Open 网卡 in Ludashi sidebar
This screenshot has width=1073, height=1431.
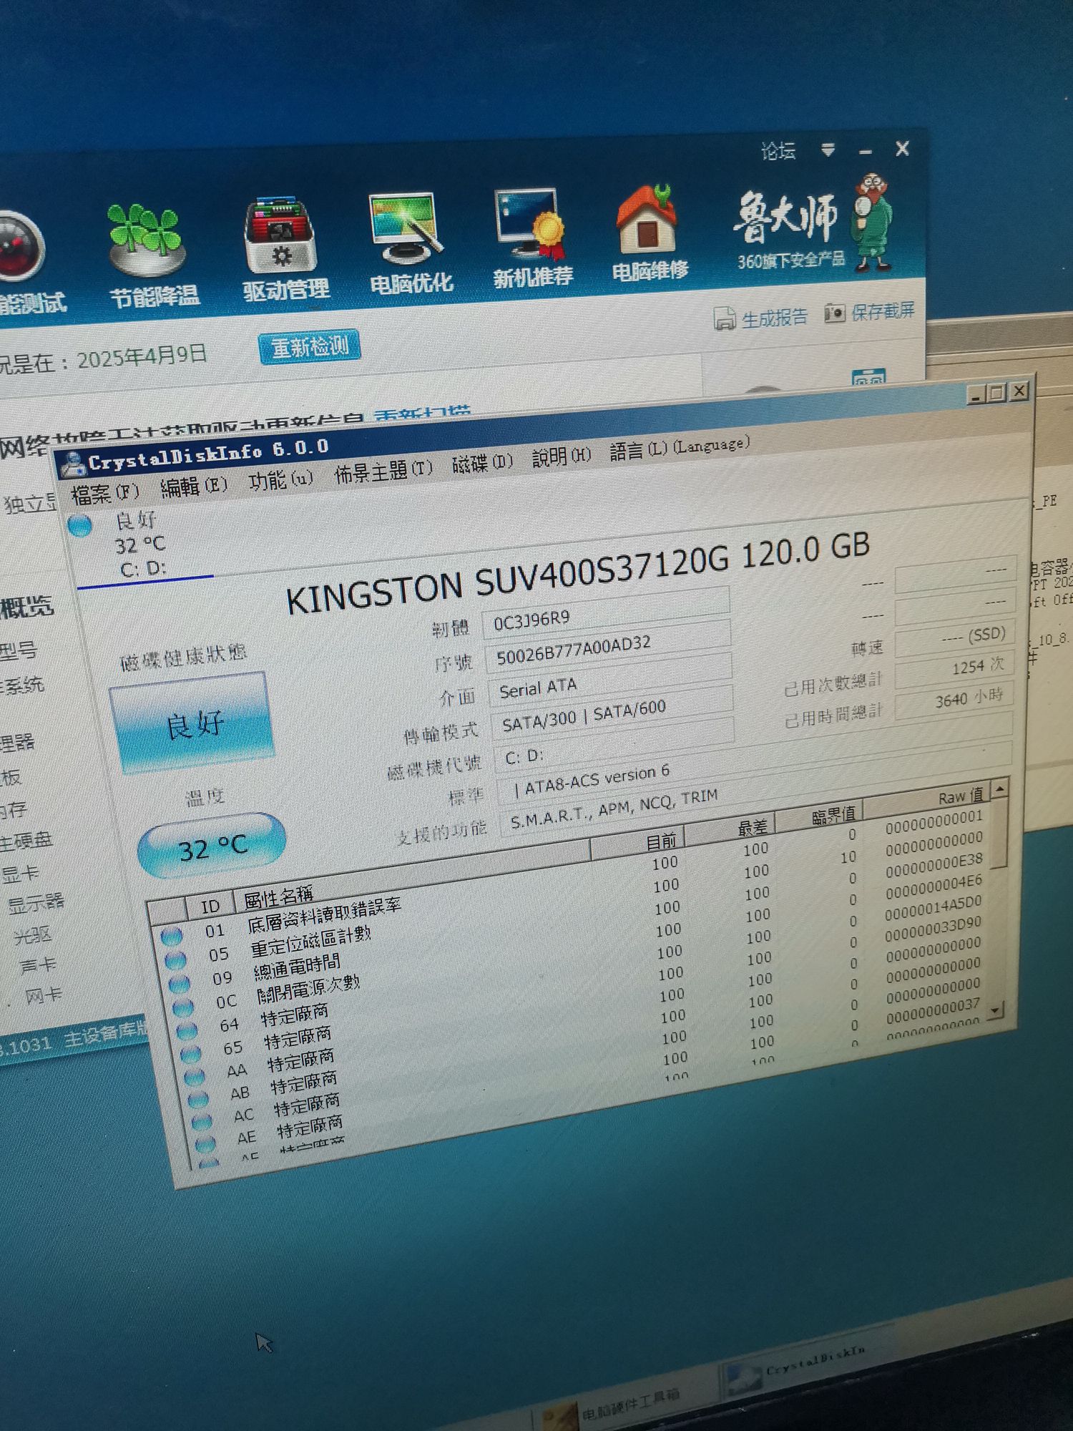point(43,995)
